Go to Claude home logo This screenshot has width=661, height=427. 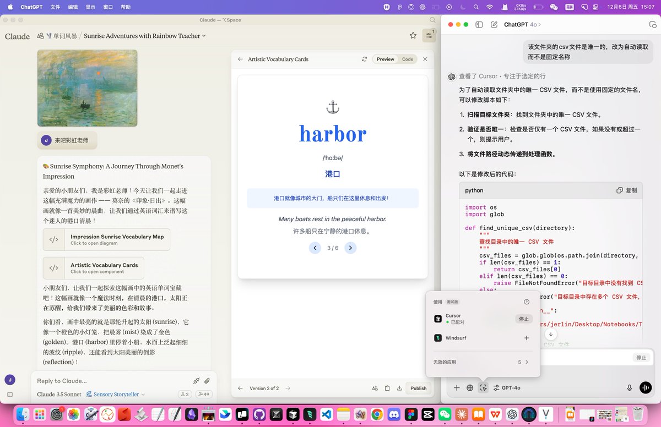(17, 36)
